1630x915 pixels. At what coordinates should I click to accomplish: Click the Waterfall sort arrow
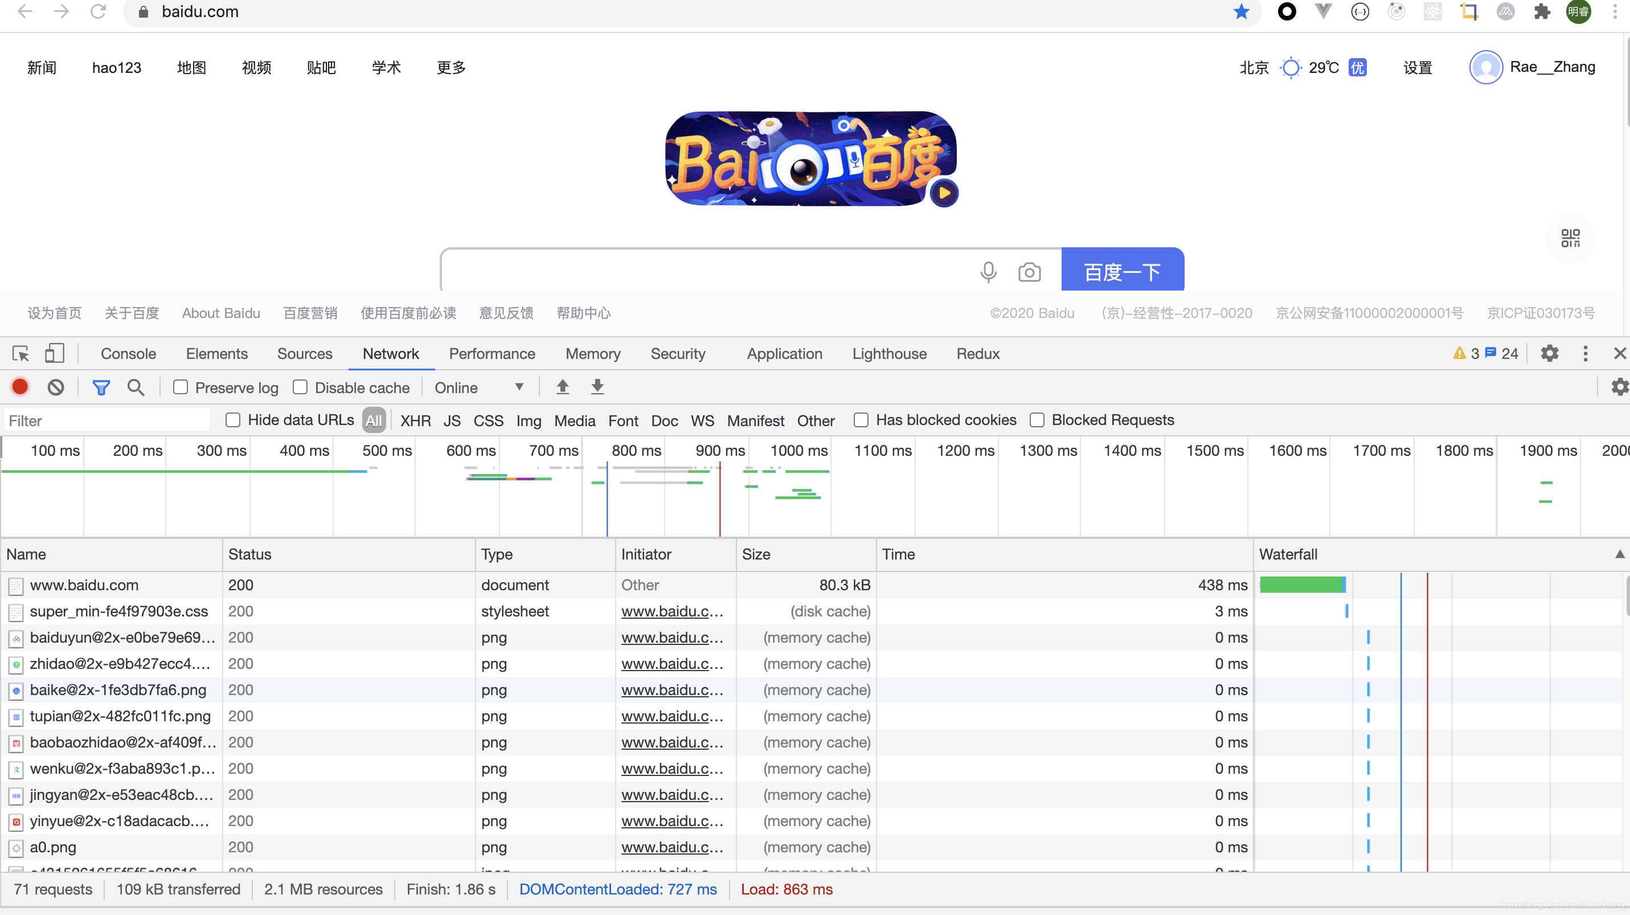(1619, 554)
